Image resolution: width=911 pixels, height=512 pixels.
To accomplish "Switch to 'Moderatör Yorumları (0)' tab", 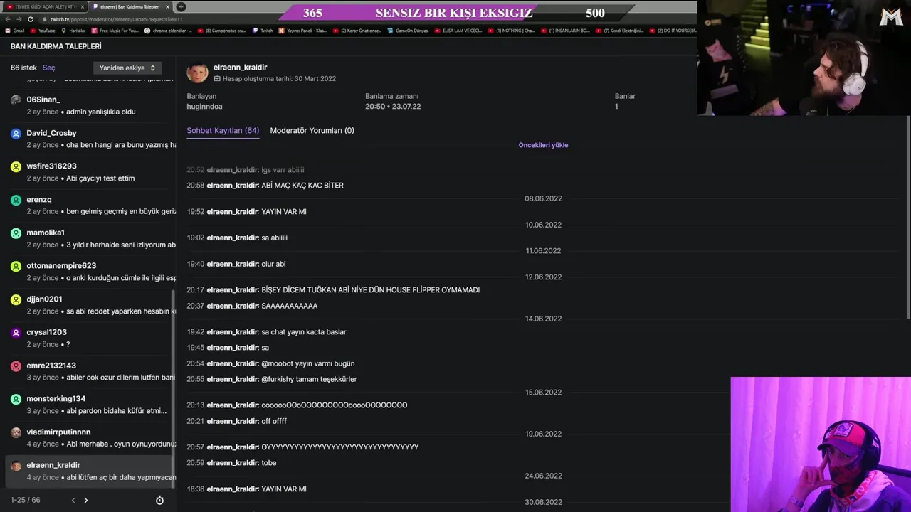I will pos(312,131).
